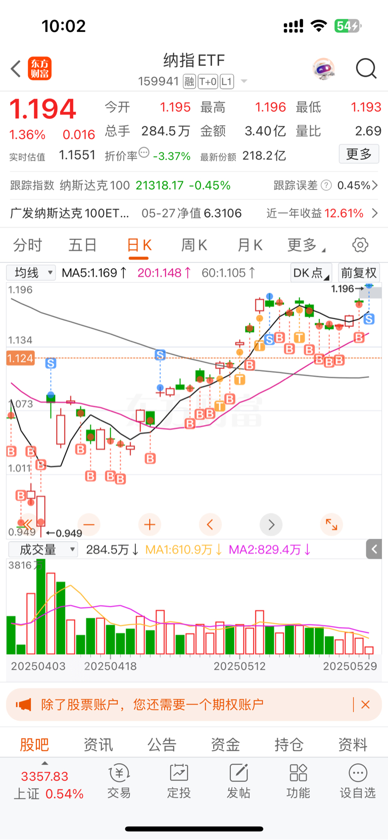The width and height of the screenshot is (388, 840).
Task: Tap the double-left rewind chart icon
Action: [27, 524]
